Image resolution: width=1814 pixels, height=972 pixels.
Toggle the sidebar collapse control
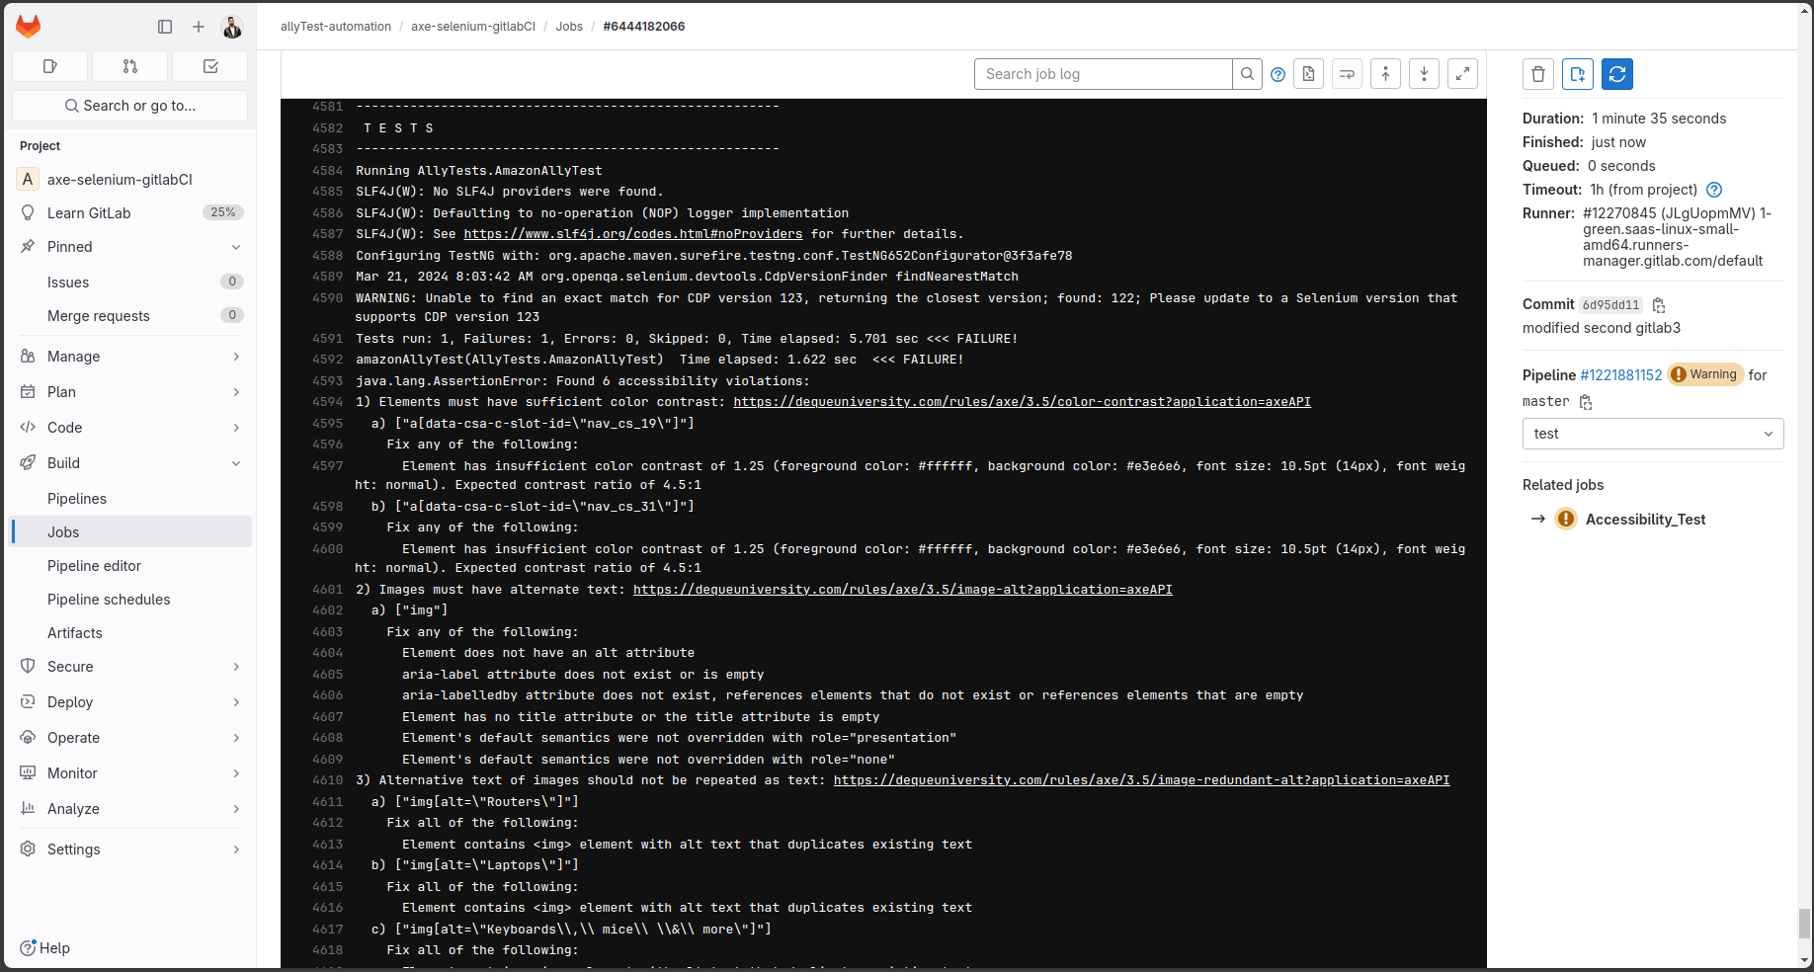pos(165,27)
